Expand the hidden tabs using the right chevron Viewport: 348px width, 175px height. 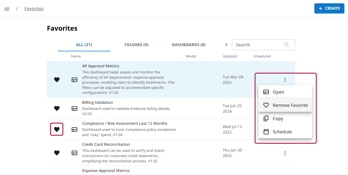pos(226,44)
